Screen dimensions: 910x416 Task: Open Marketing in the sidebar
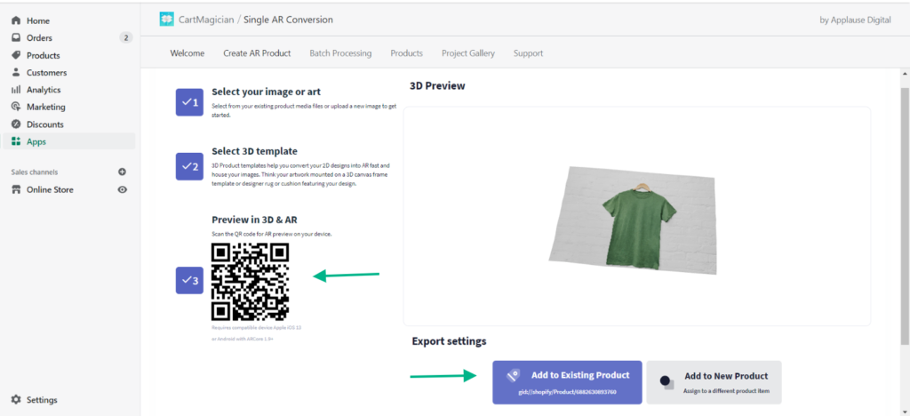click(x=45, y=108)
